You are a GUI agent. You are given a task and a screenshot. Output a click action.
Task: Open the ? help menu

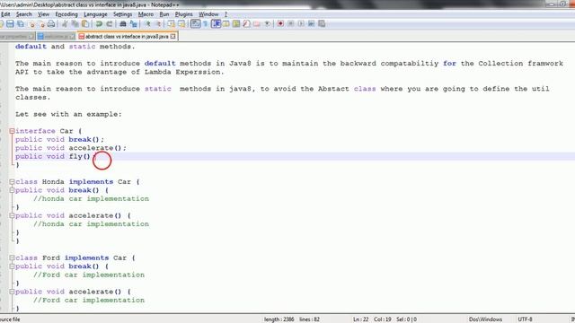click(x=226, y=14)
